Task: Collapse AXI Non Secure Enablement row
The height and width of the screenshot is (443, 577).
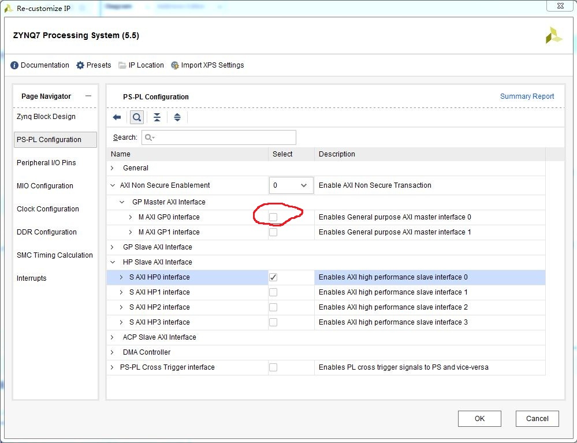Action: [x=113, y=185]
